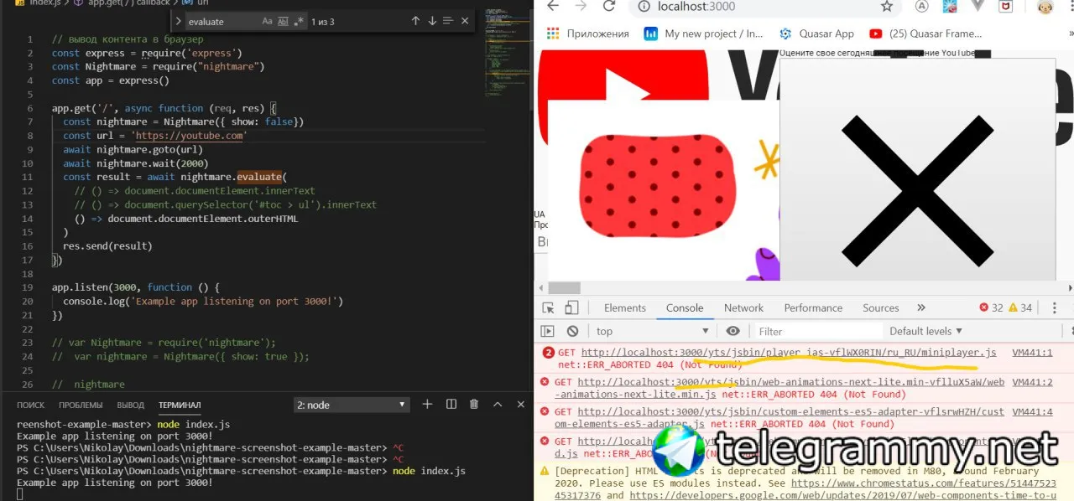The width and height of the screenshot is (1074, 501).
Task: Click the McAfee extension icon
Action: tap(1004, 6)
